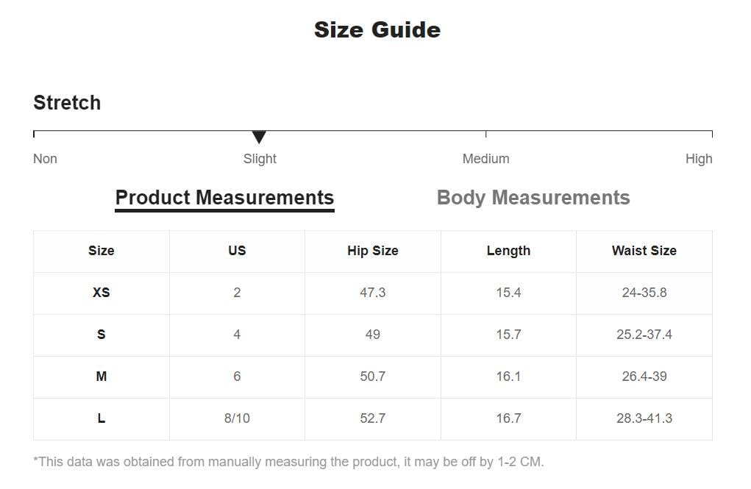
Task: Click the 16.1 length value
Action: [508, 376]
